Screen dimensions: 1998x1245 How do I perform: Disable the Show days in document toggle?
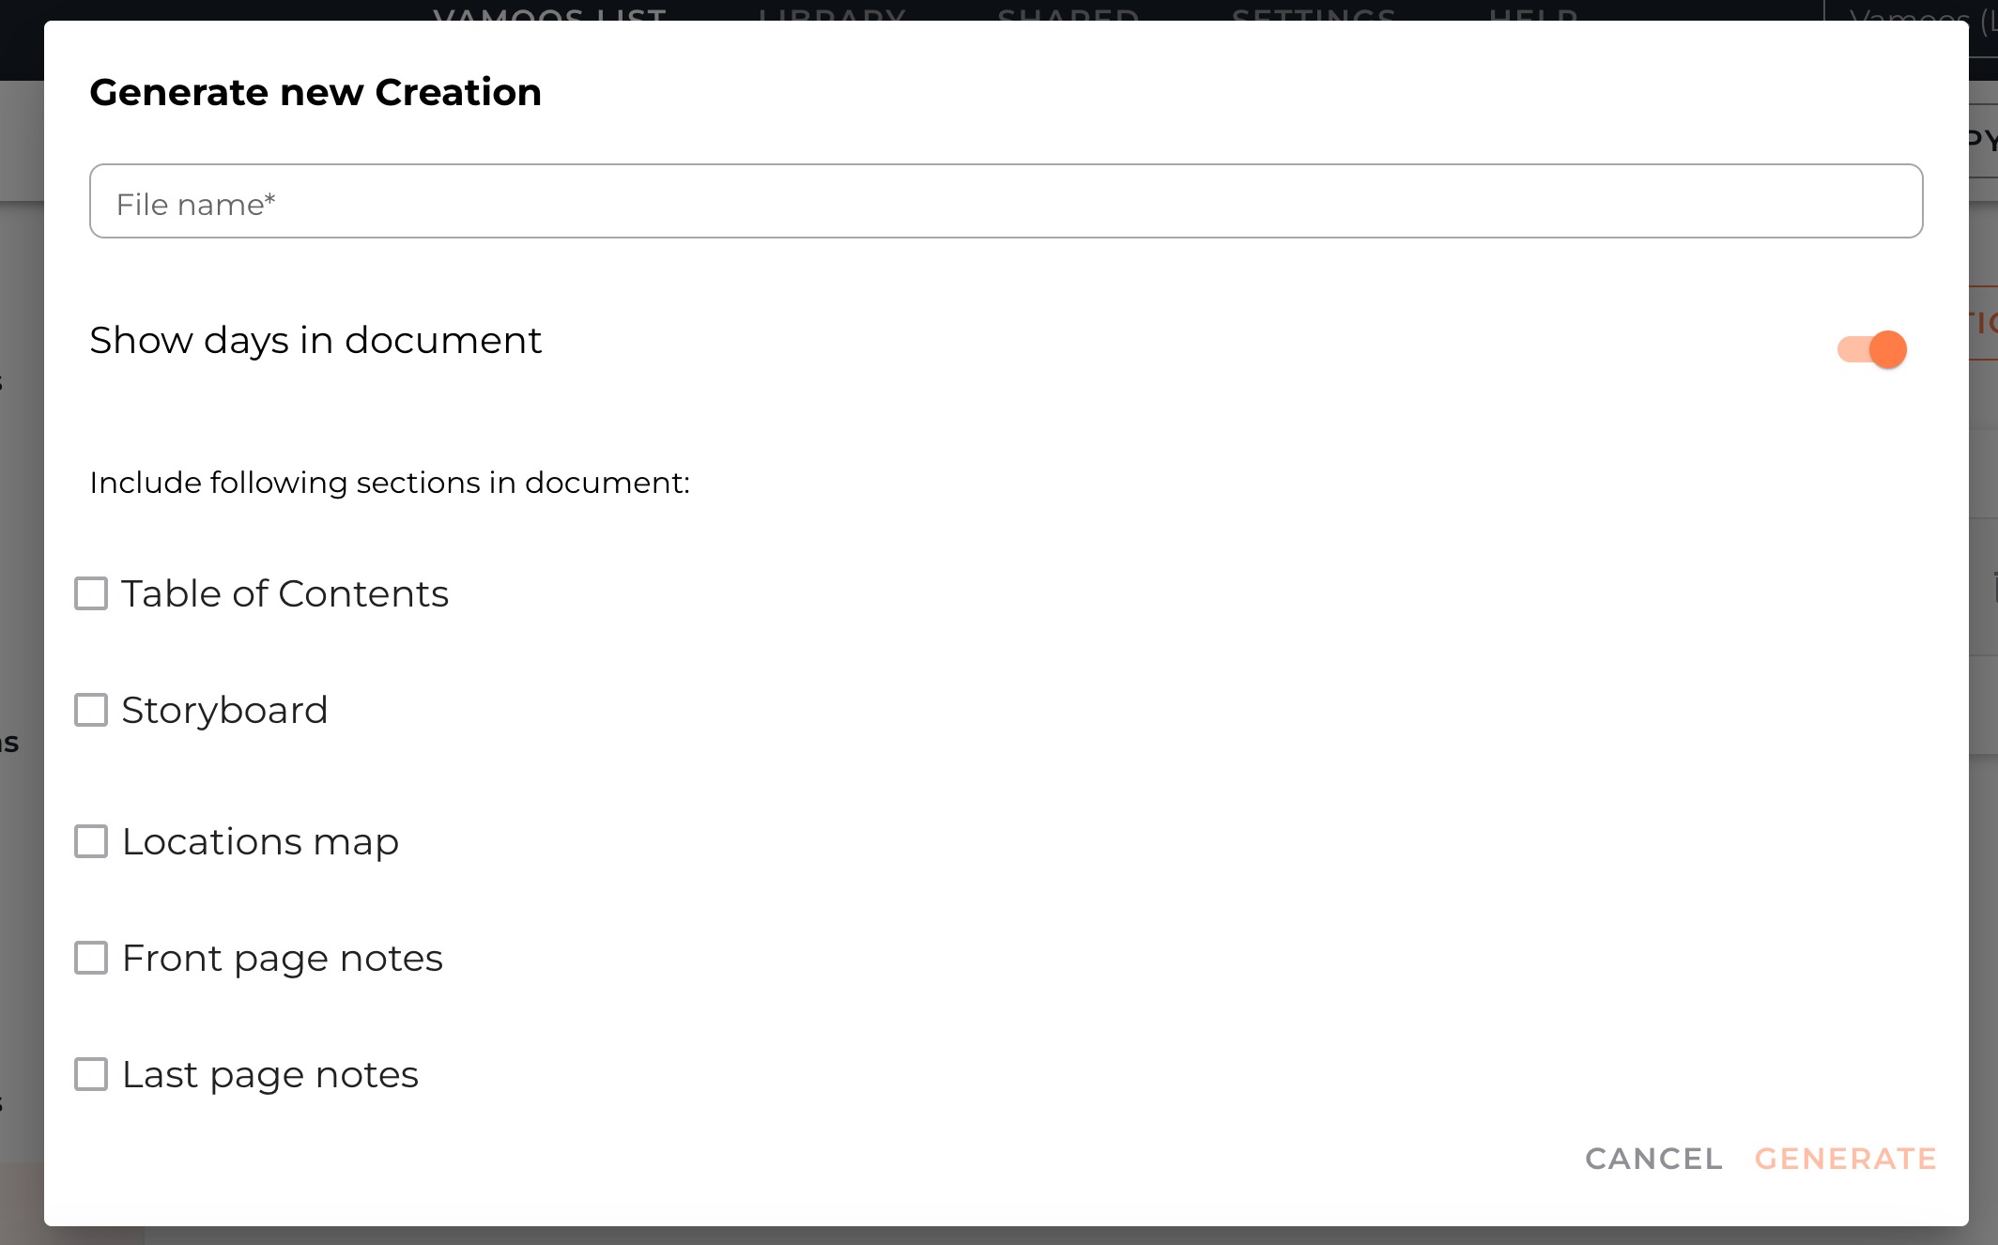[1872, 349]
